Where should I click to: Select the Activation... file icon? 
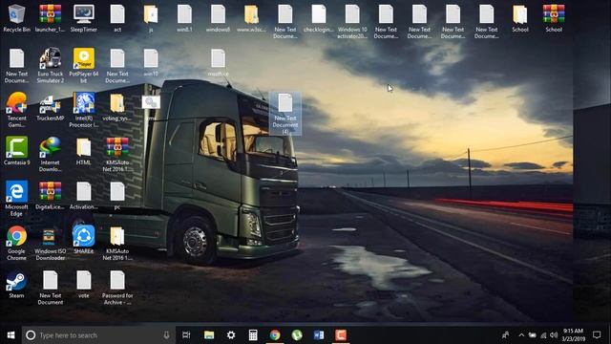tap(84, 195)
